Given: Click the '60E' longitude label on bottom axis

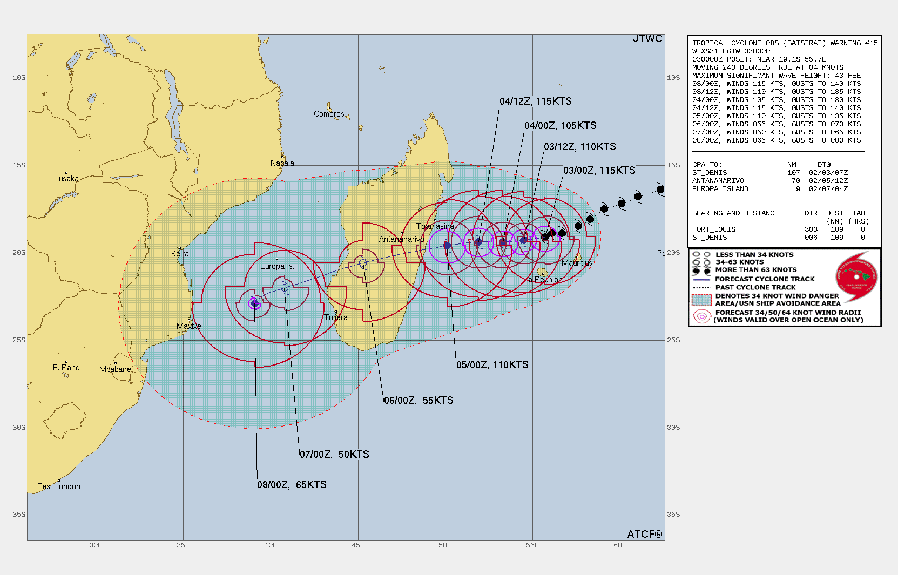Looking at the screenshot, I should point(620,545).
